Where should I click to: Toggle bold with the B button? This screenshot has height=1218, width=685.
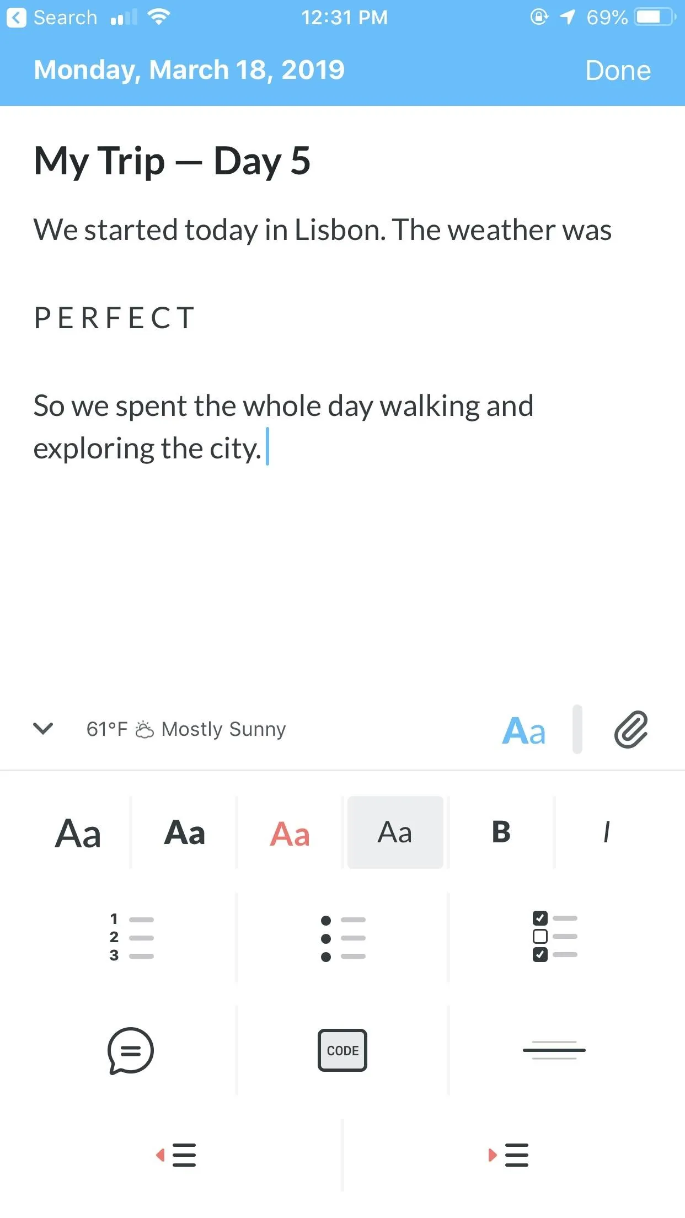[501, 832]
